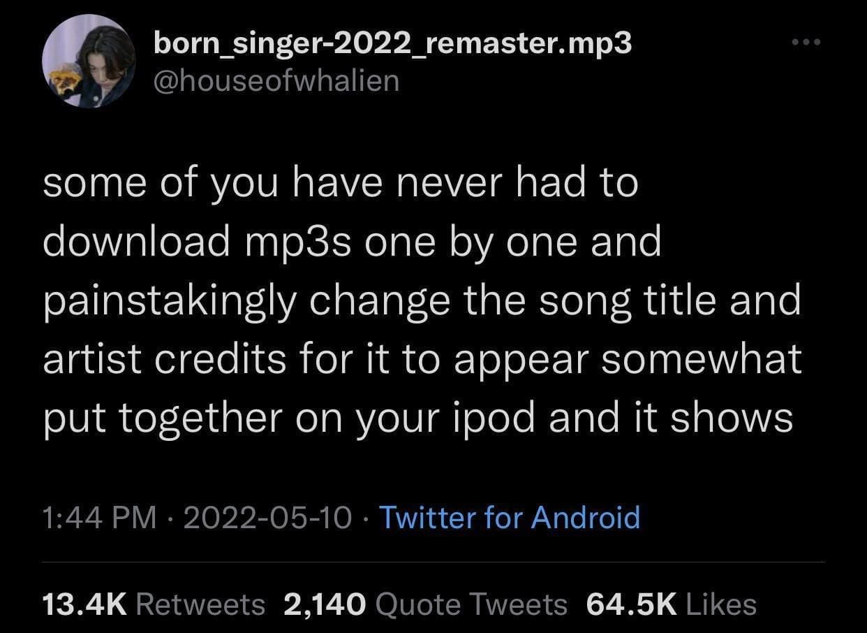Screen dimensions: 867x633
Task: Click the 64.5K likes count
Action: (632, 604)
